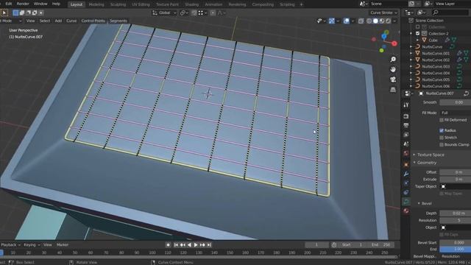Enable the Fill Deformed checkbox
The height and width of the screenshot is (265, 471).
(x=442, y=120)
